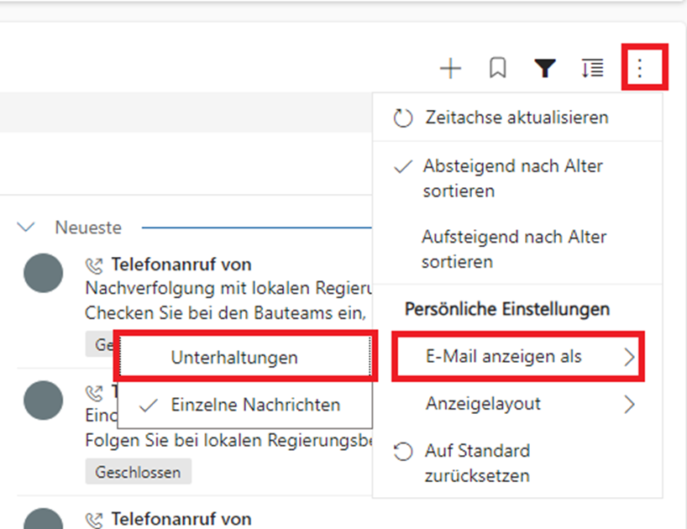687x529 pixels.
Task: Open the timeline filter funnel icon
Action: (x=545, y=69)
